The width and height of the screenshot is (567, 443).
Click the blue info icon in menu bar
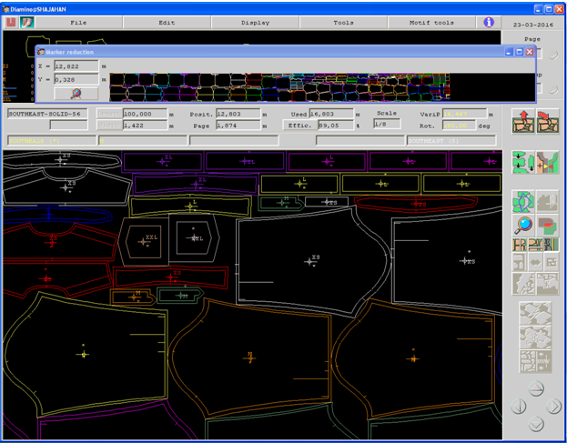[x=489, y=22]
